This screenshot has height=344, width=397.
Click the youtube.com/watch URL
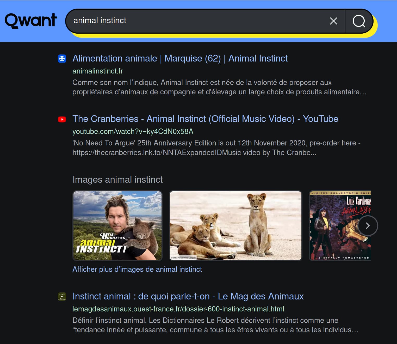[133, 131]
